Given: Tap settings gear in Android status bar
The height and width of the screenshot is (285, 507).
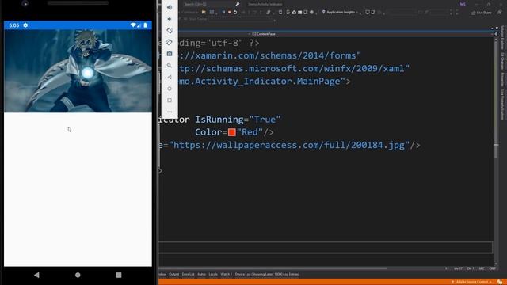Looking at the screenshot, I should 25,25.
